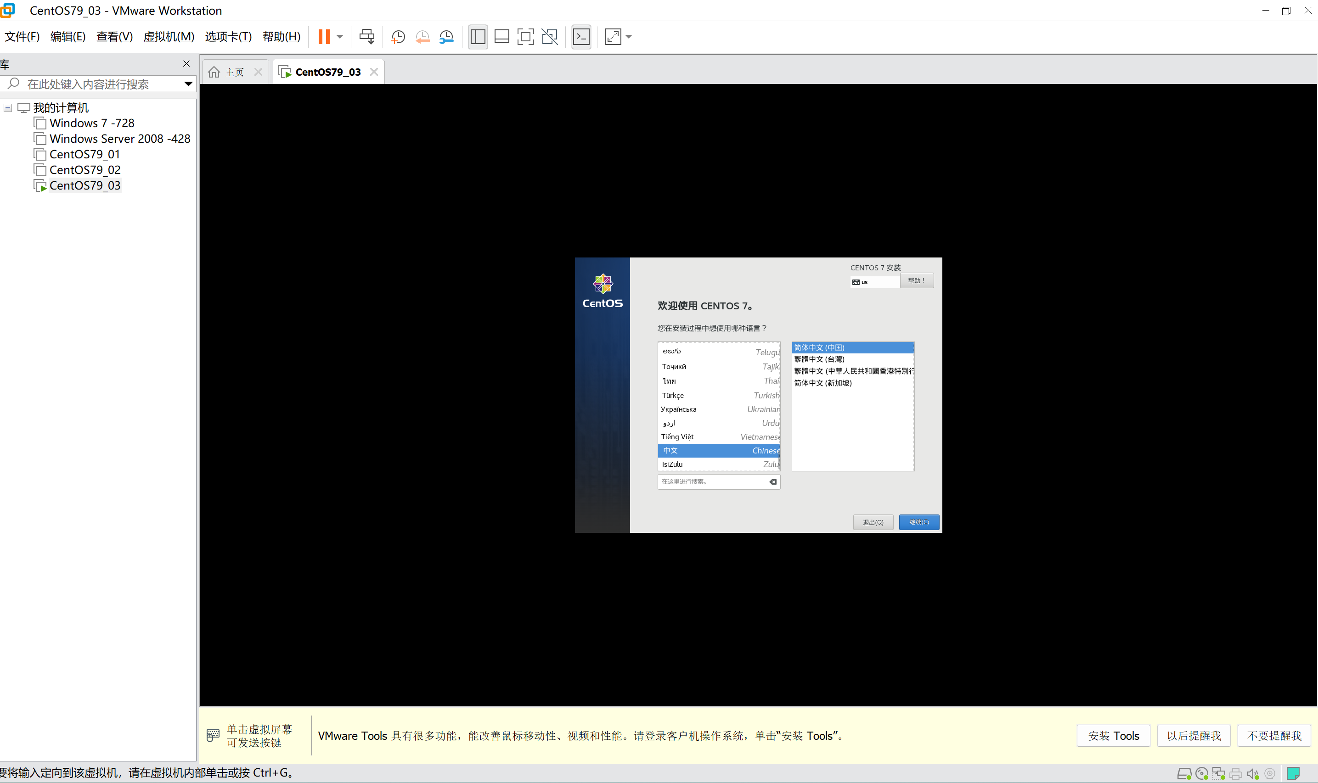Open the 文件(F) menu
This screenshot has width=1318, height=783.
point(22,36)
